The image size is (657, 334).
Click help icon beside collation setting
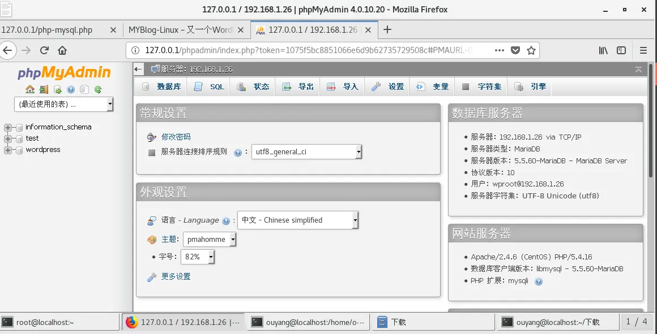[237, 153]
